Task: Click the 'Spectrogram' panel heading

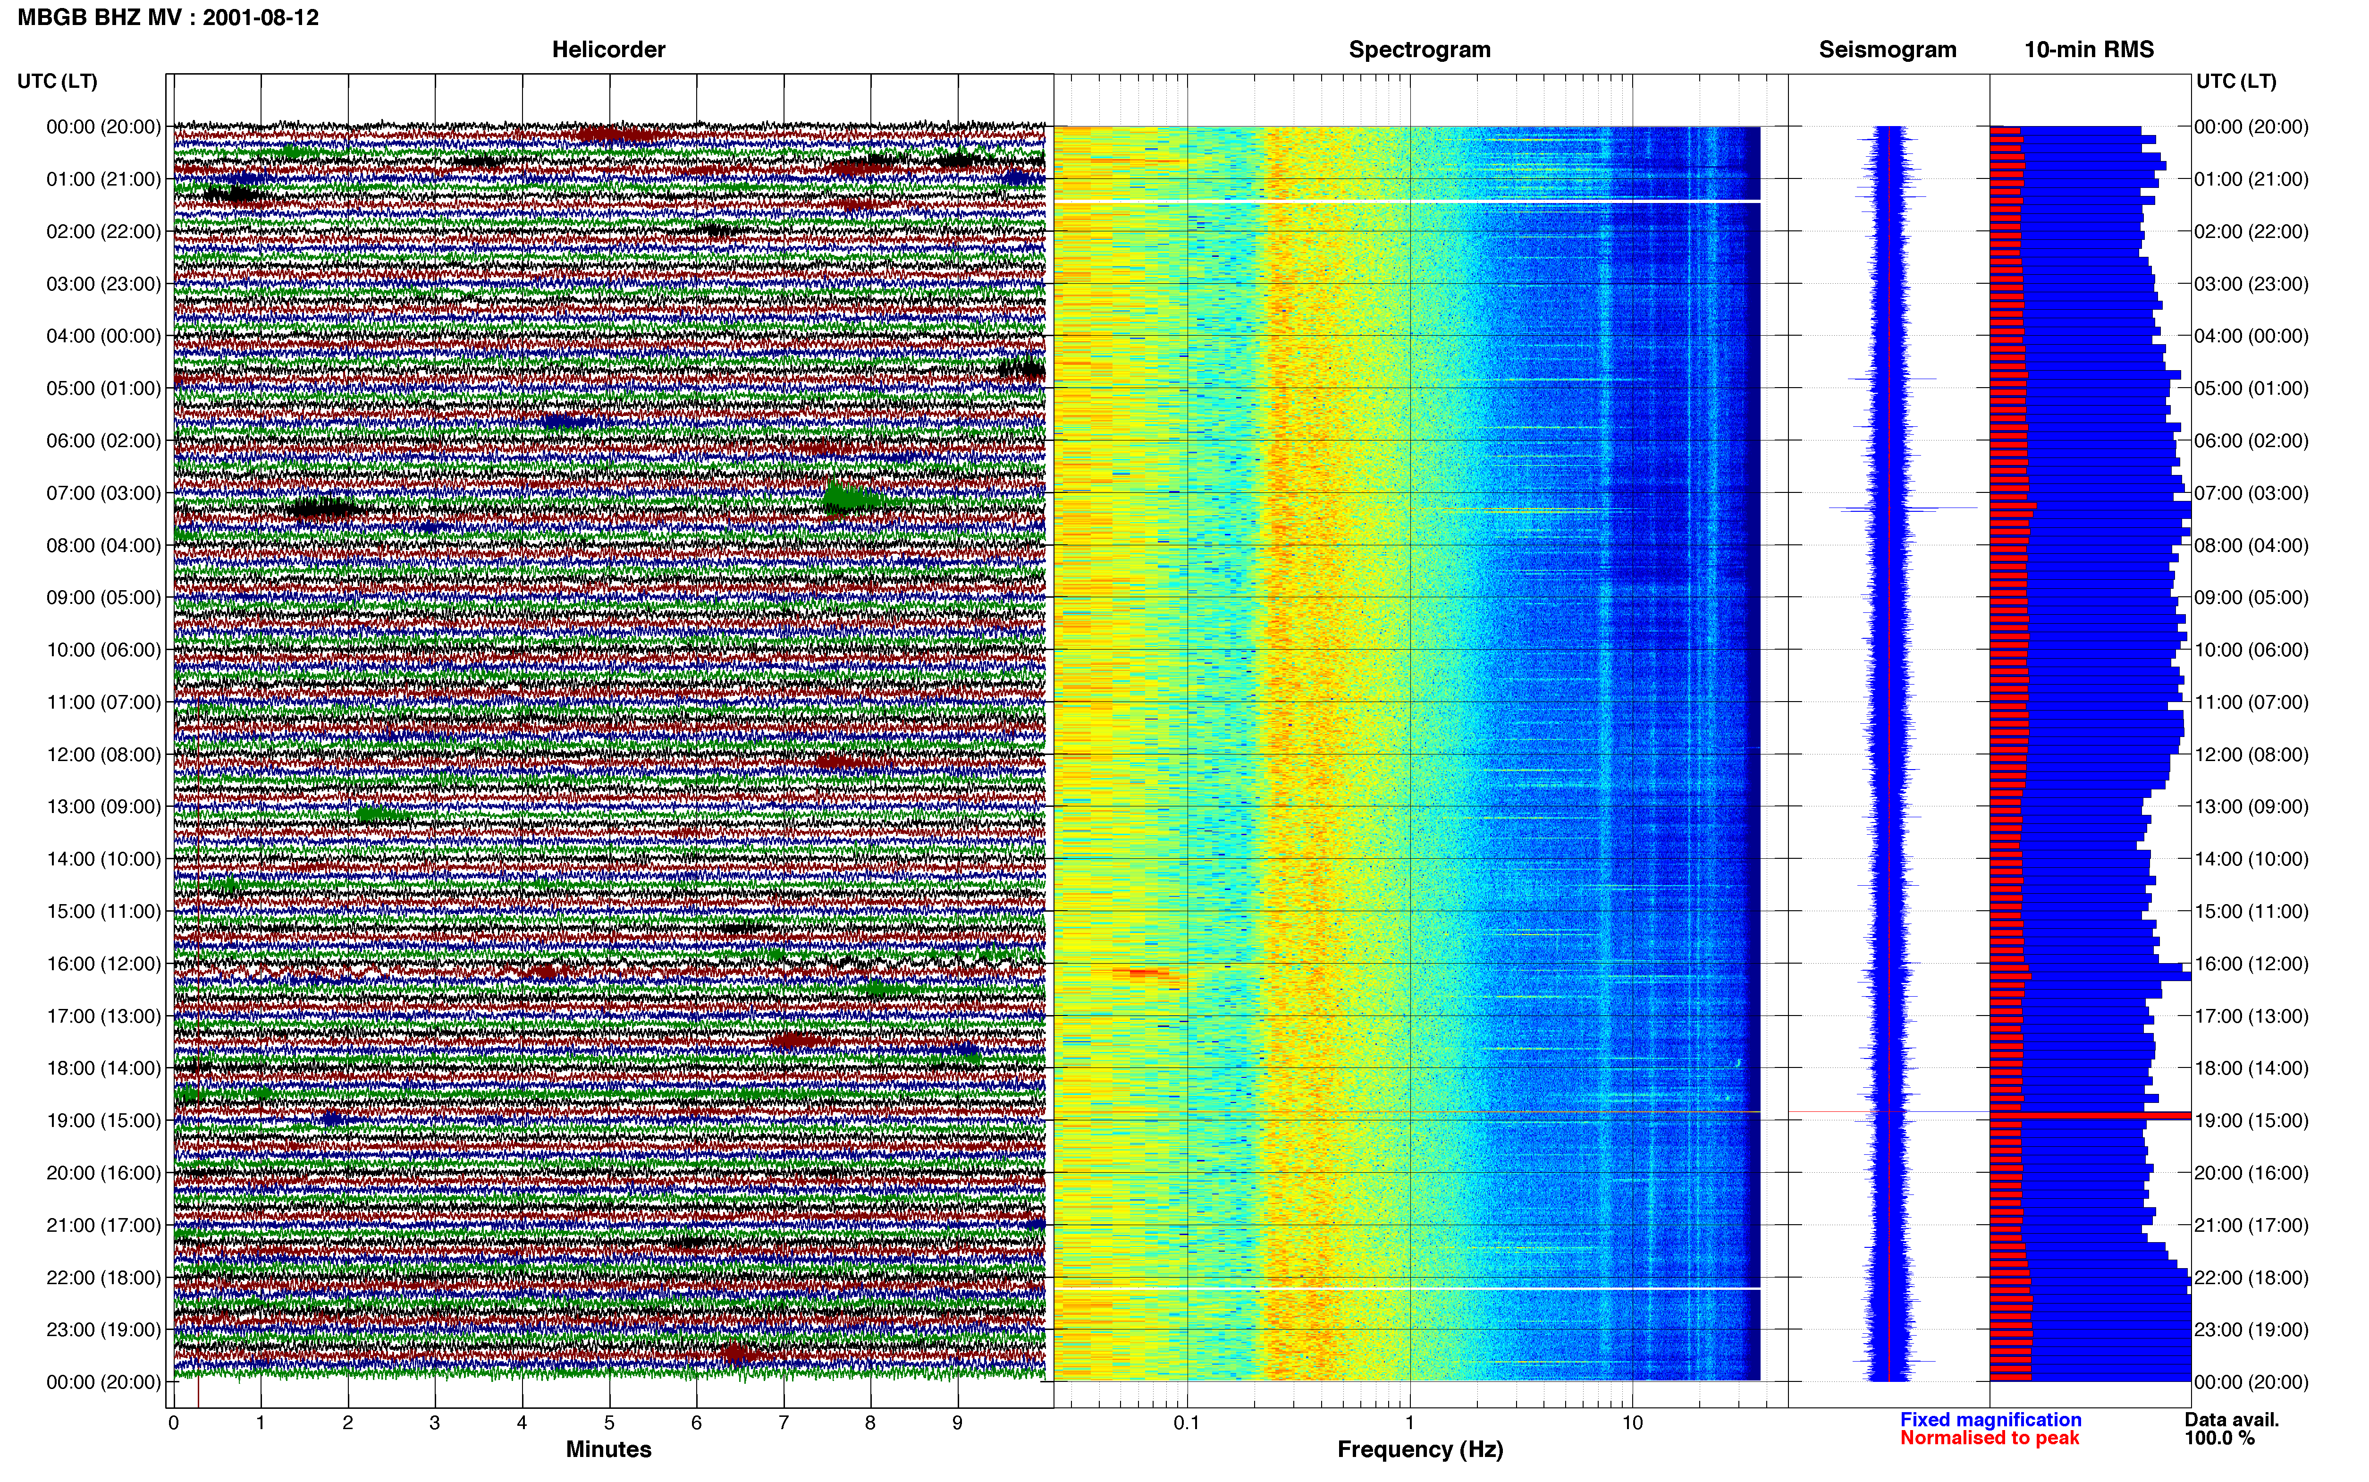Action: (x=1420, y=50)
